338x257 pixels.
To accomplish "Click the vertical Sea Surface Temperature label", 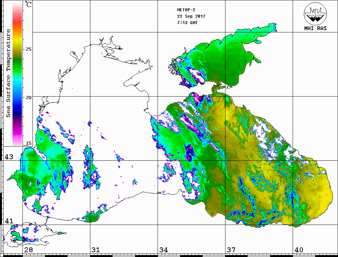I will tap(8, 73).
